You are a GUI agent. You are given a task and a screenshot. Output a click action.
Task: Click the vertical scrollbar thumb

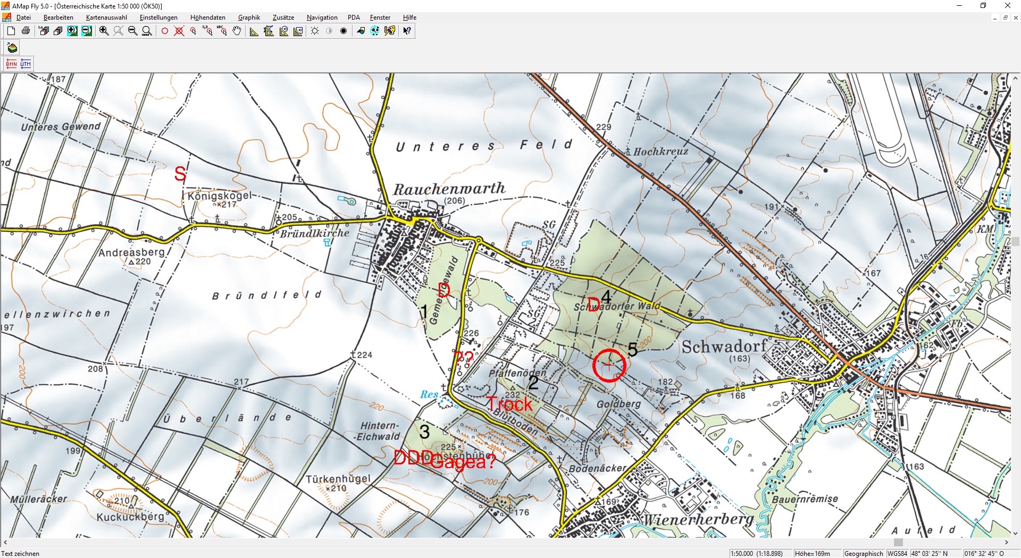[1016, 242]
